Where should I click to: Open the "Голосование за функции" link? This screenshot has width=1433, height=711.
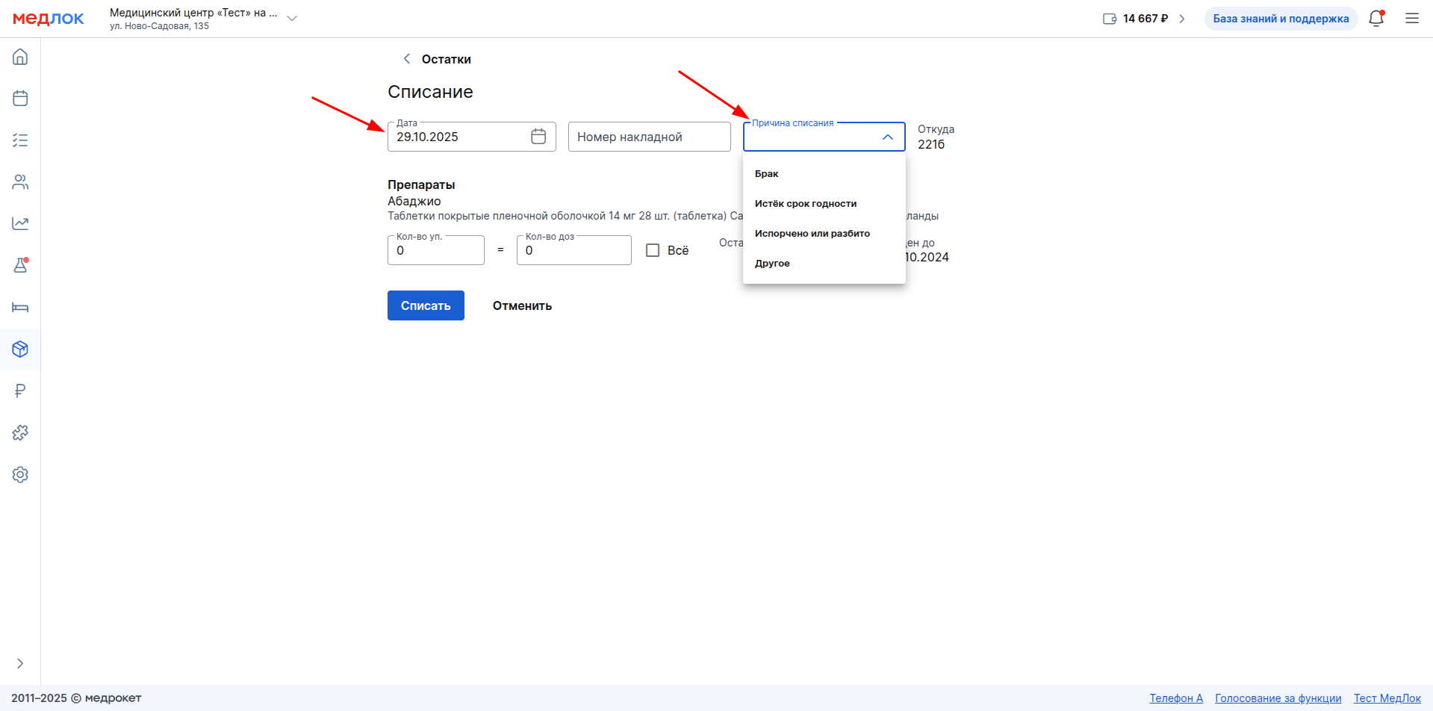tap(1278, 698)
